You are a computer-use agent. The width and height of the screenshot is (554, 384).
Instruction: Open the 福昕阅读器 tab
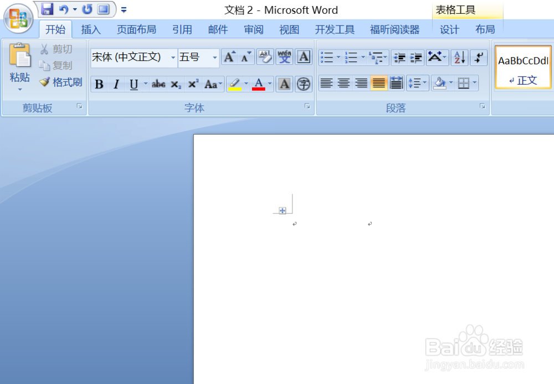pyautogui.click(x=394, y=29)
